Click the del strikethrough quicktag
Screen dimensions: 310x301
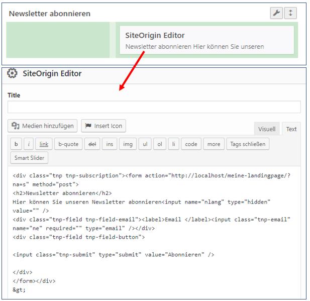[92, 144]
